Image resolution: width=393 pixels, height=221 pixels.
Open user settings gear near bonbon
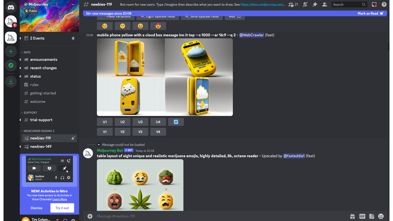point(68,178)
